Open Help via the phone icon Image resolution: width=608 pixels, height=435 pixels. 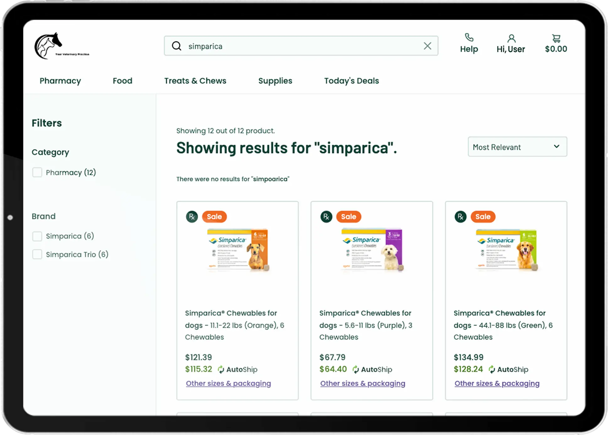[469, 37]
